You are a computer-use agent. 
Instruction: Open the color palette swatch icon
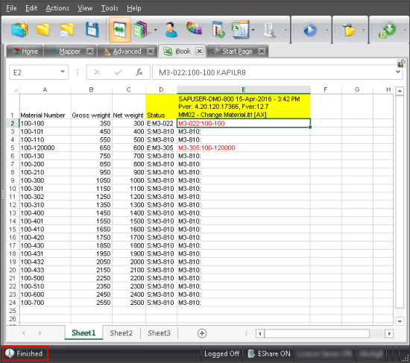[194, 28]
